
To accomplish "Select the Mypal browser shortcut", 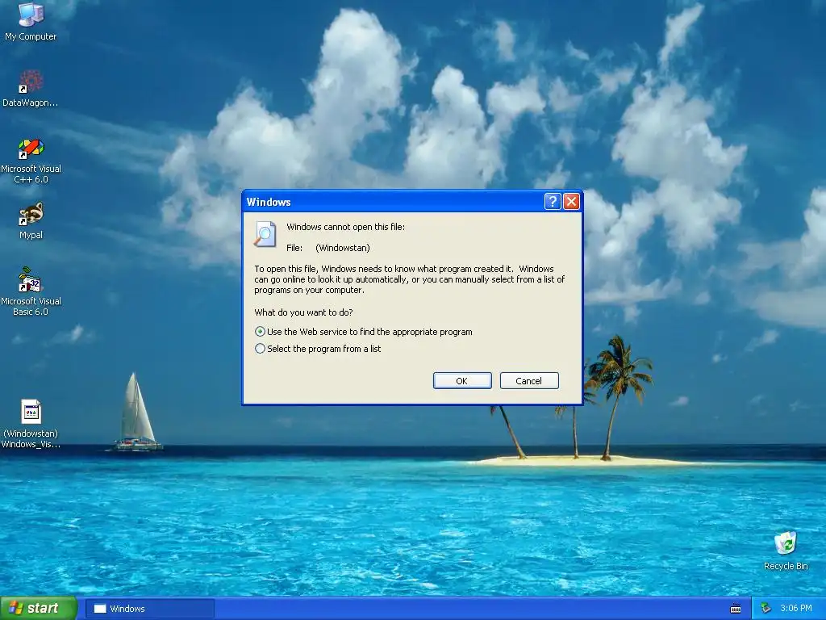I will point(31,220).
